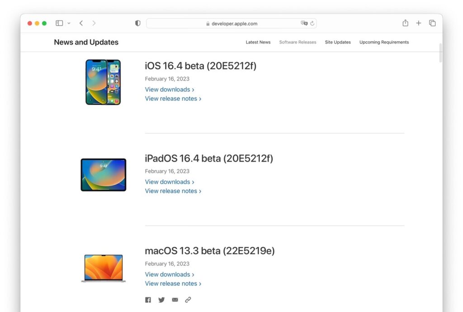This screenshot has height=312, width=463.
Task: Copy the article link using the chain icon
Action: coord(188,299)
